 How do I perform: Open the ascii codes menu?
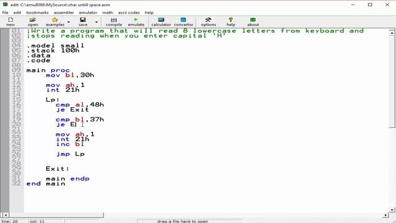(x=129, y=12)
